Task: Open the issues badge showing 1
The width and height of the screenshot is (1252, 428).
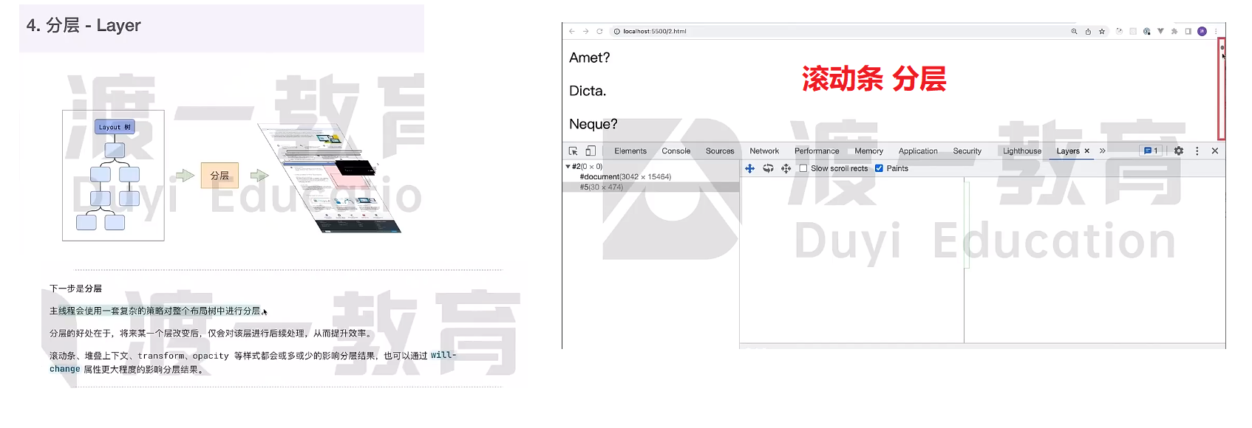Action: [1151, 151]
